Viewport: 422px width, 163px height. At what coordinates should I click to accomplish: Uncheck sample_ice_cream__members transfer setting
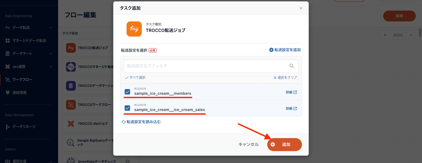127,92
